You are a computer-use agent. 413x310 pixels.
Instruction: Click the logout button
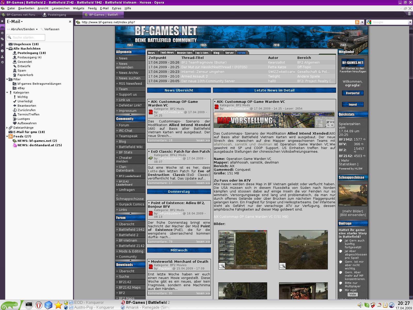(x=353, y=105)
